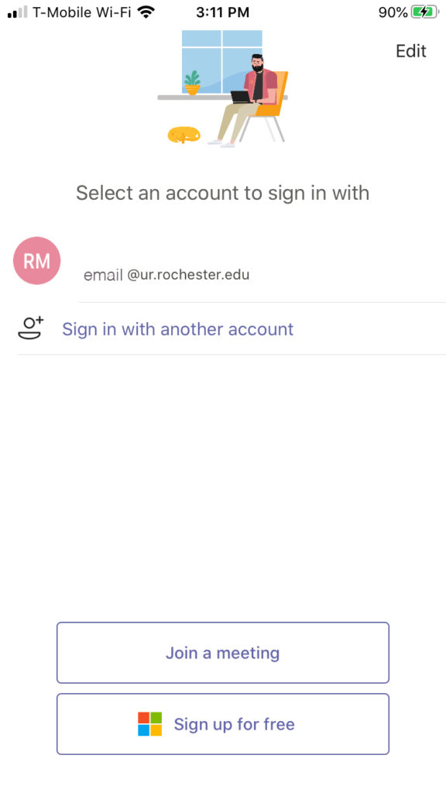Select the add-person icon beside sign in option
Image resolution: width=446 pixels, height=793 pixels.
(29, 328)
